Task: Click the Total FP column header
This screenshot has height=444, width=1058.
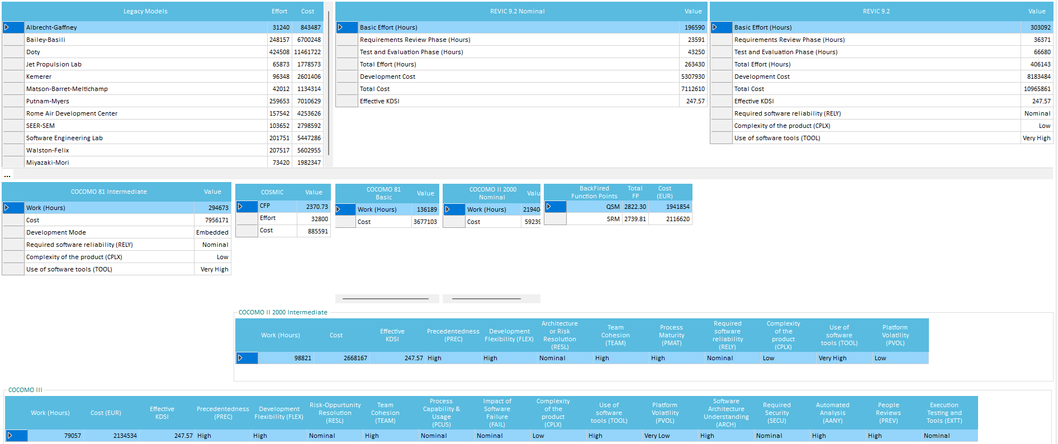Action: point(635,192)
